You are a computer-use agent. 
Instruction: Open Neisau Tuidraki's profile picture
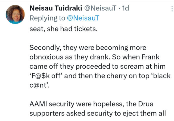click(x=15, y=14)
